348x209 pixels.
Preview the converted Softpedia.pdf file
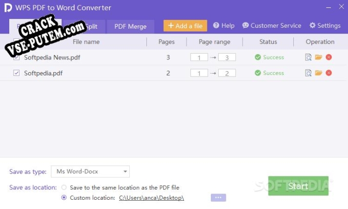point(308,73)
